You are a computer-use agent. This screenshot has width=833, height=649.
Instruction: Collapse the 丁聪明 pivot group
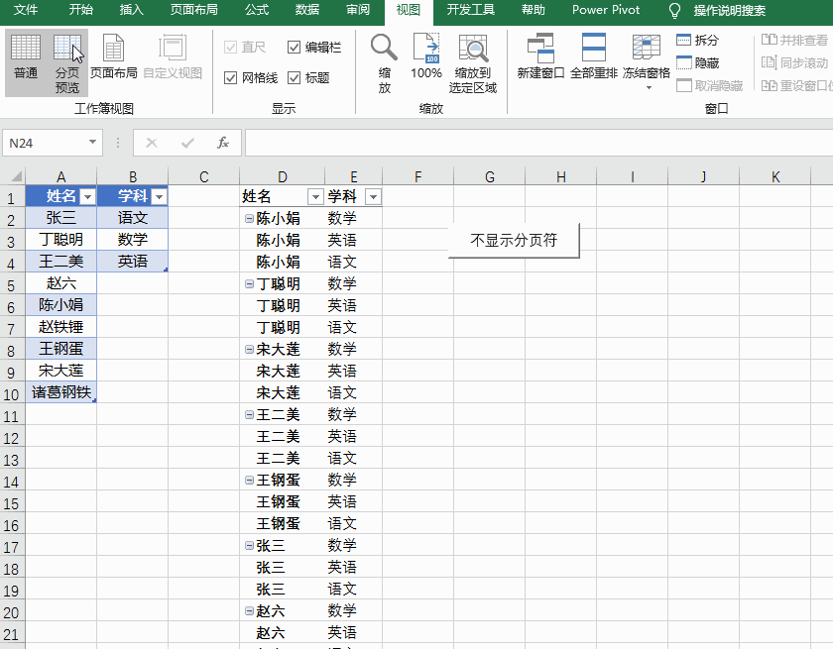(x=249, y=284)
